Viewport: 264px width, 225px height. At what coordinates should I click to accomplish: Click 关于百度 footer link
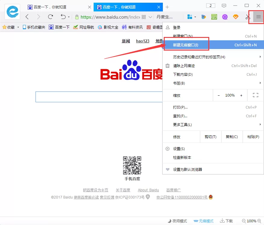point(123,190)
